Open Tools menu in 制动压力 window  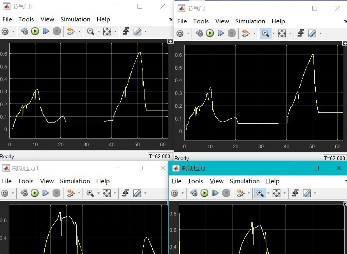click(196, 181)
